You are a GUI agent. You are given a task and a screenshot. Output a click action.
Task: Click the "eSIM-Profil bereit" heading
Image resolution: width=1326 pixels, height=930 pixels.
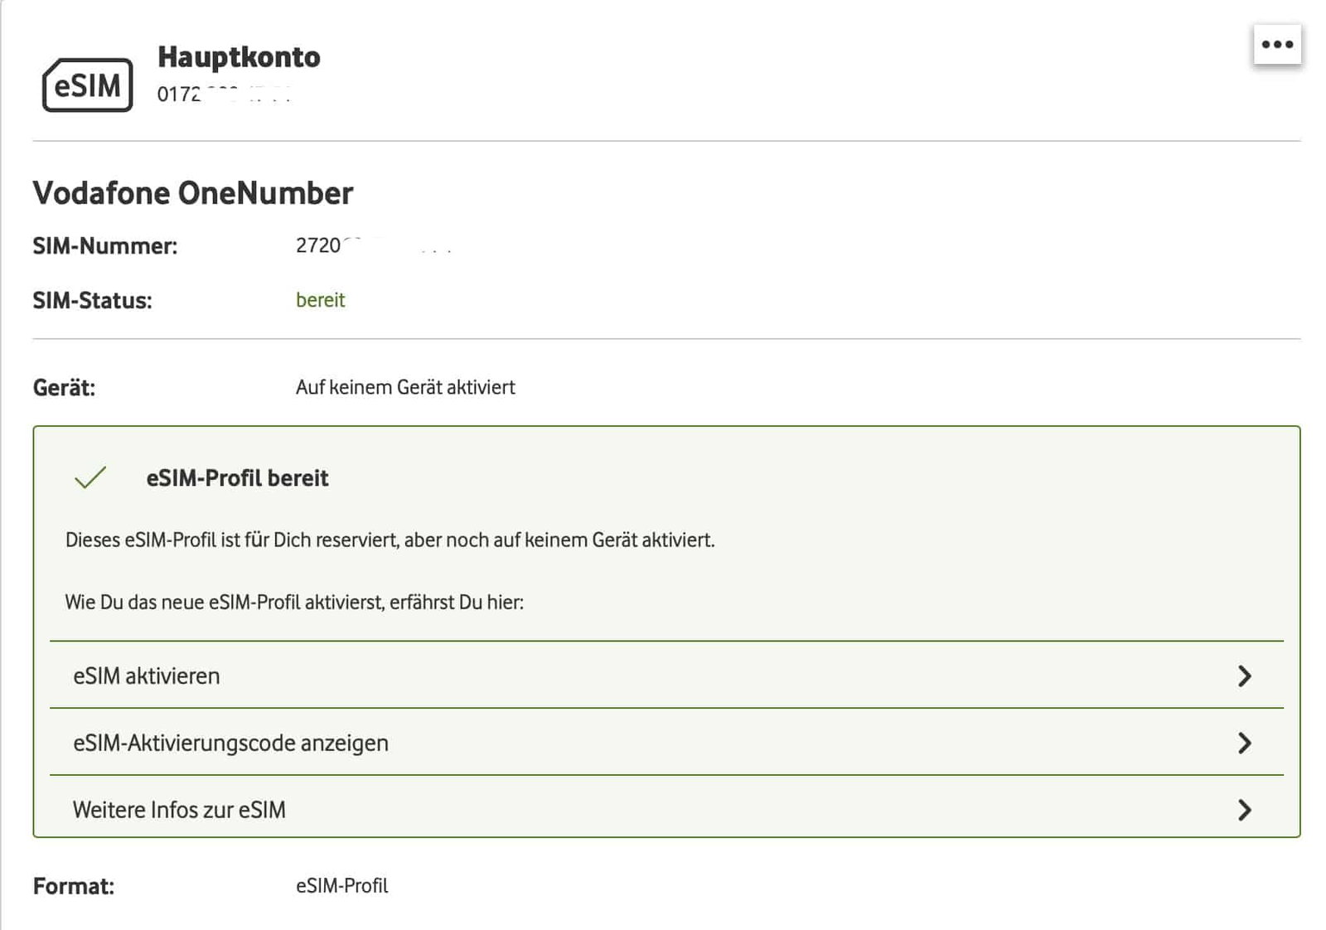[237, 478]
